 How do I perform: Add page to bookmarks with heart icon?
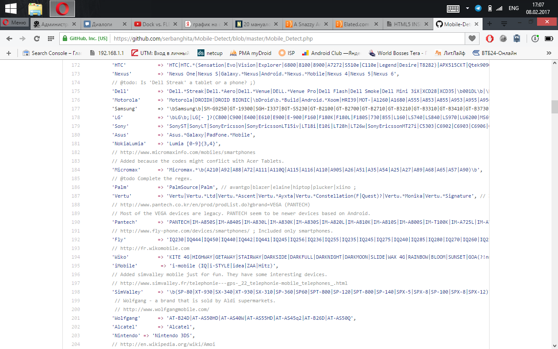tap(472, 38)
